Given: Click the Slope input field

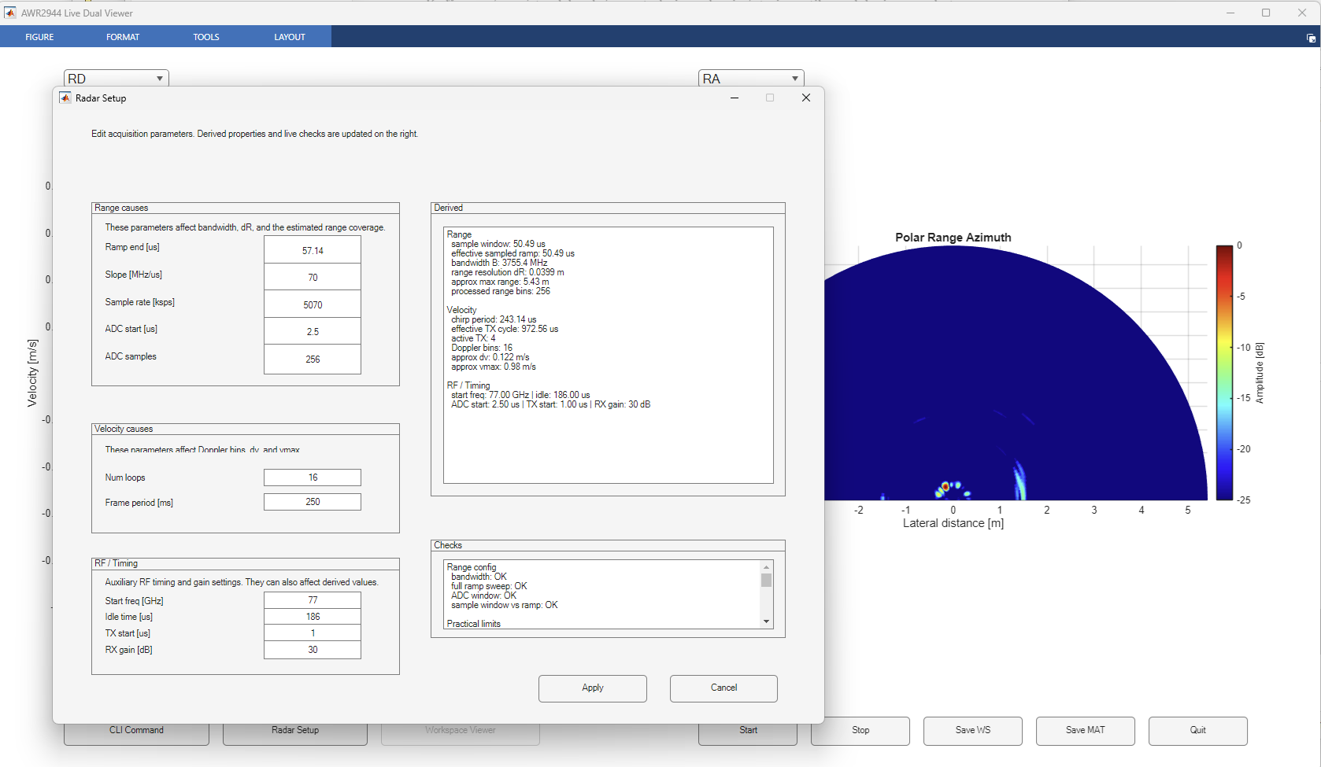Looking at the screenshot, I should click(313, 277).
